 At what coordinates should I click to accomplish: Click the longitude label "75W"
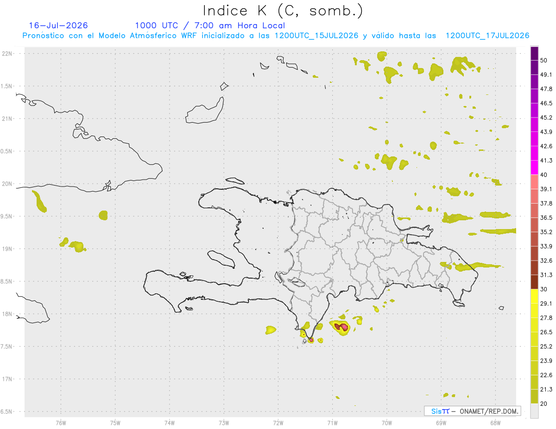coord(115,423)
